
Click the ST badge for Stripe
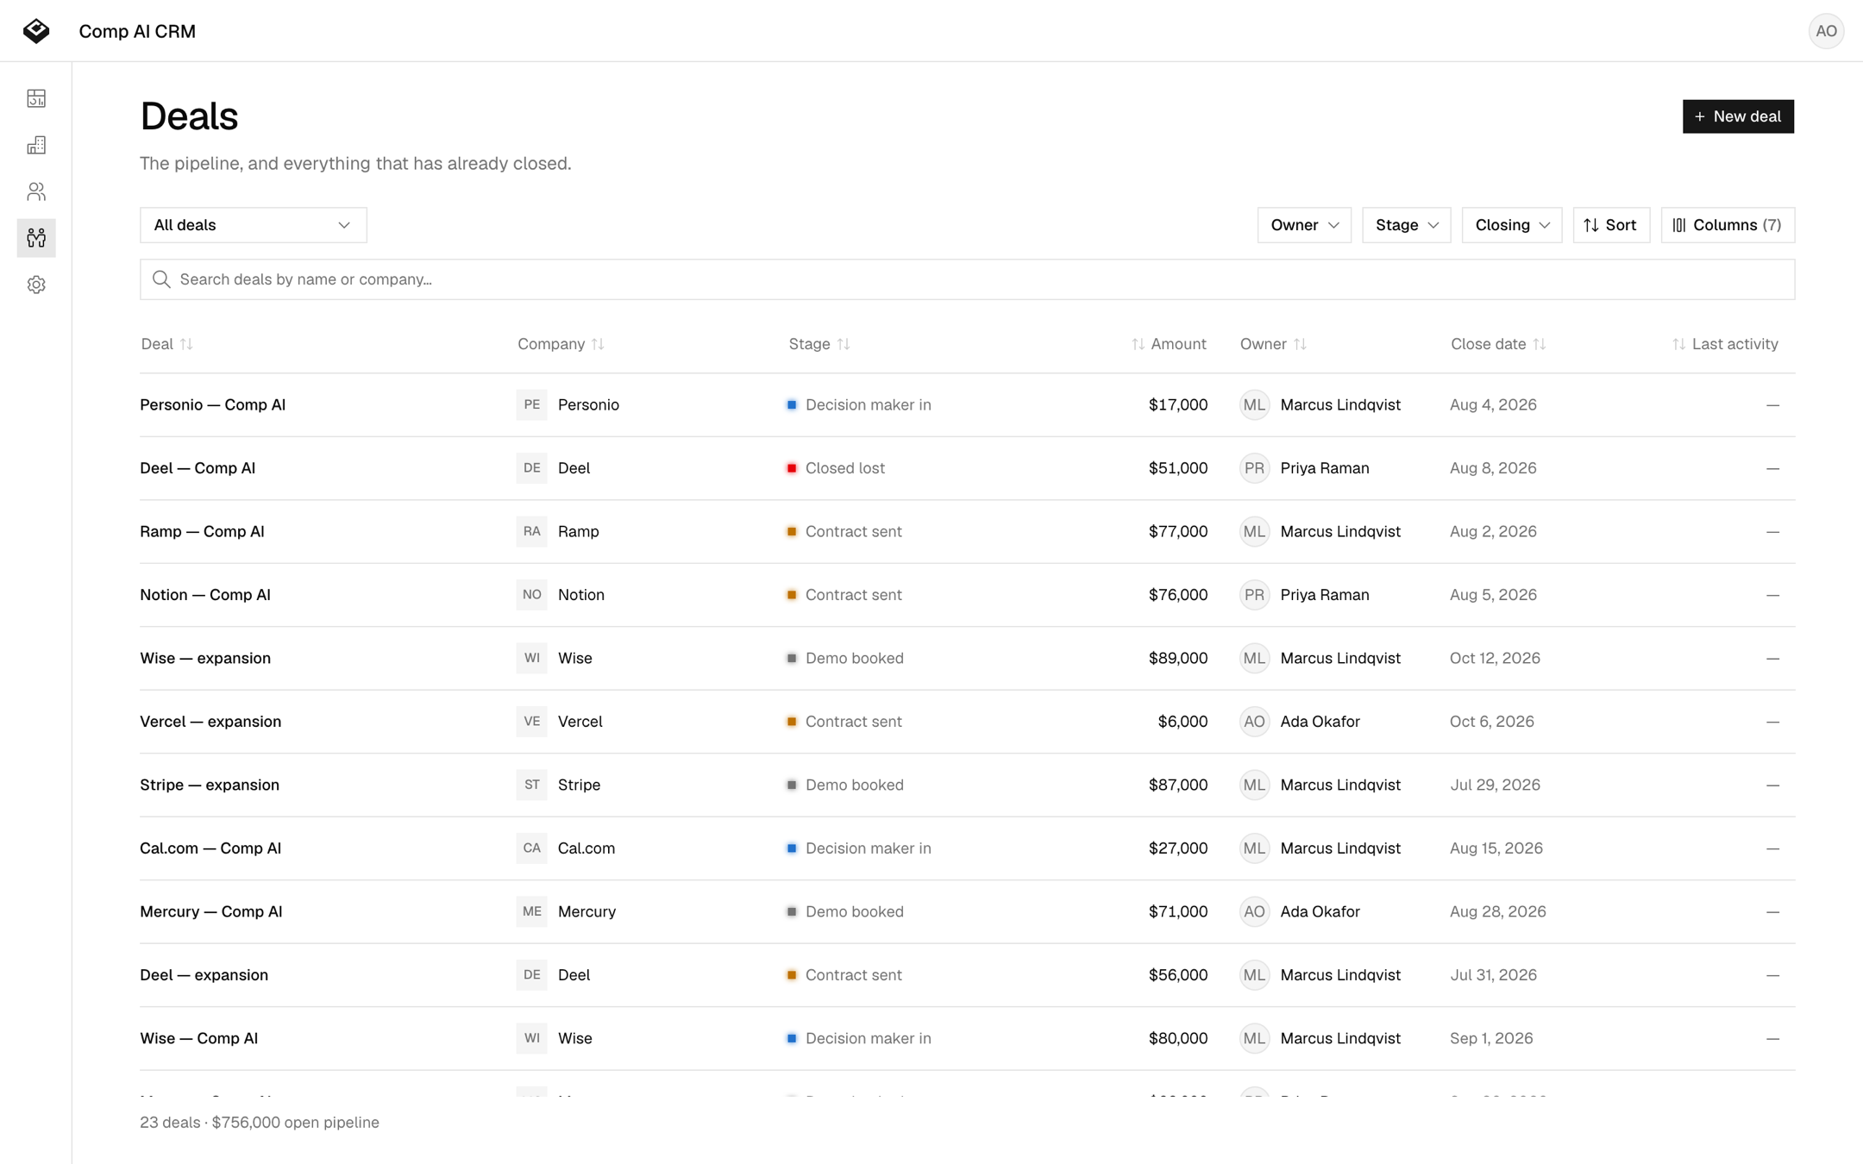(531, 785)
